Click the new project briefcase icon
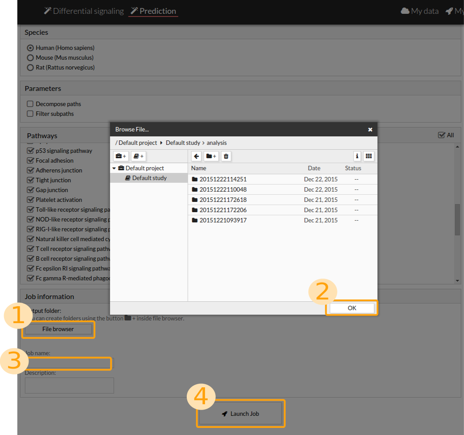464x435 pixels. pyautogui.click(x=120, y=156)
